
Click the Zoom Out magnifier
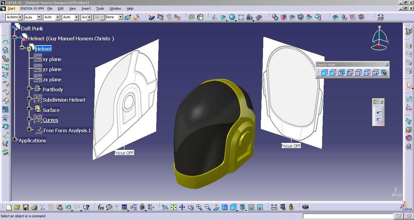pos(207,207)
